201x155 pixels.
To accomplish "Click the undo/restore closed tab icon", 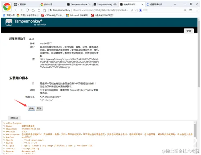I will 39,10.
